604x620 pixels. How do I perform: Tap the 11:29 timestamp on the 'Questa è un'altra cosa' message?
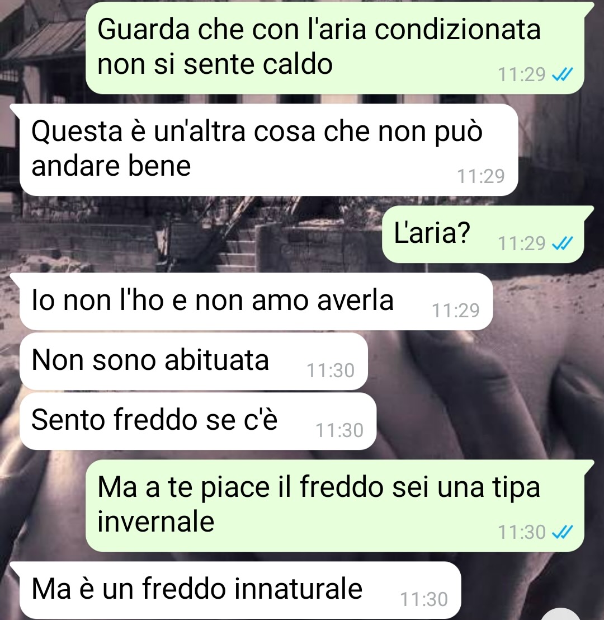click(x=480, y=176)
